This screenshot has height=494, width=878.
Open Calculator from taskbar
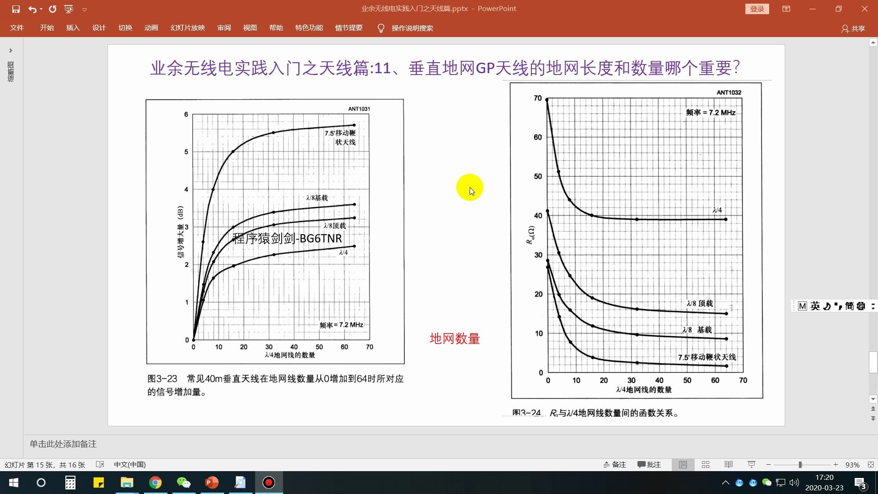(70, 483)
